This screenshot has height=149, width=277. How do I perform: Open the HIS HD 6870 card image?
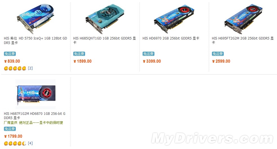35,94
